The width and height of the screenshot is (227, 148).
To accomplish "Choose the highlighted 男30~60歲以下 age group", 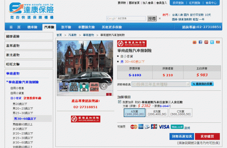I will (x=32, y=119).
